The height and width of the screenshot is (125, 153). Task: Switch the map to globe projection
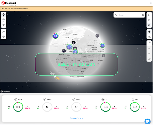[149, 32]
